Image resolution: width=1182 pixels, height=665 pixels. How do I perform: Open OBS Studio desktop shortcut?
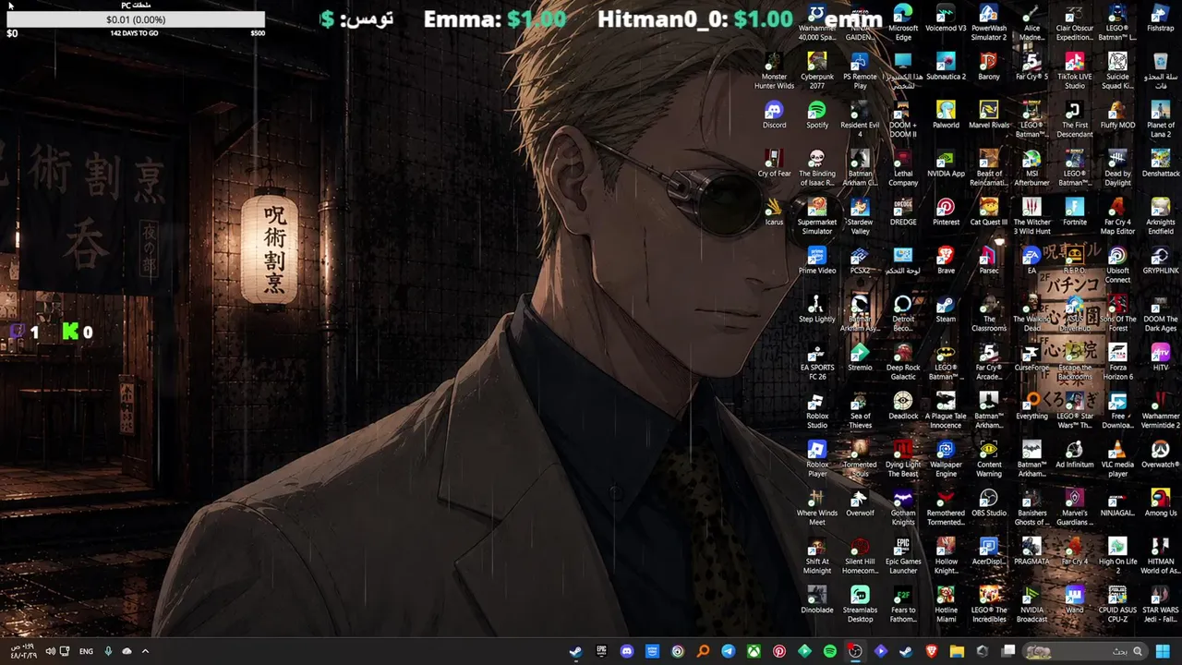tap(989, 502)
